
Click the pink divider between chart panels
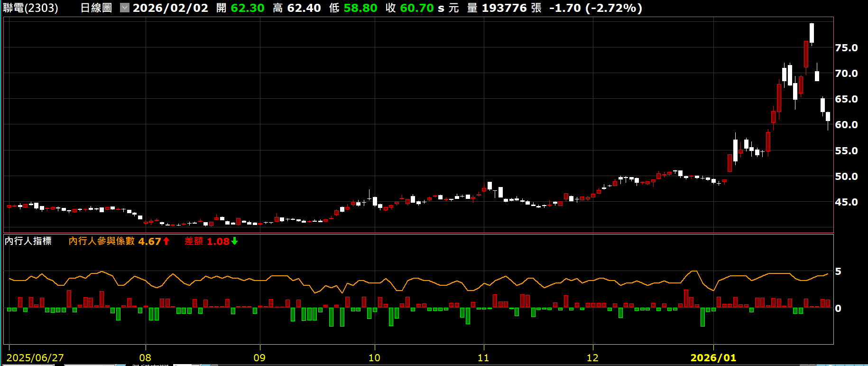[417, 233]
